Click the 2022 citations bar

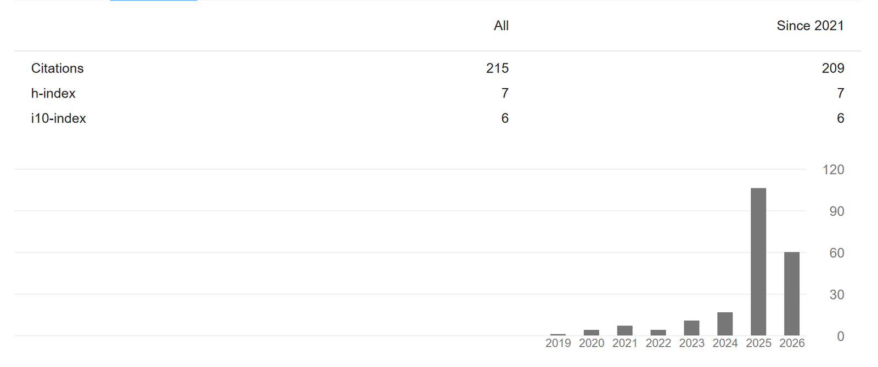658,332
